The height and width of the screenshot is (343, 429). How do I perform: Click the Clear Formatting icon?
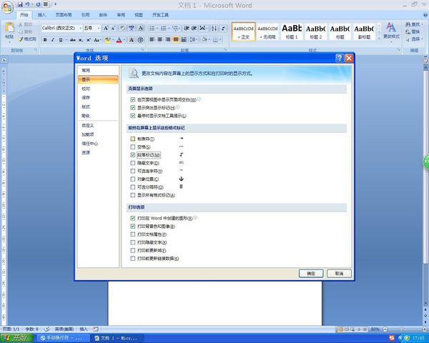122,28
